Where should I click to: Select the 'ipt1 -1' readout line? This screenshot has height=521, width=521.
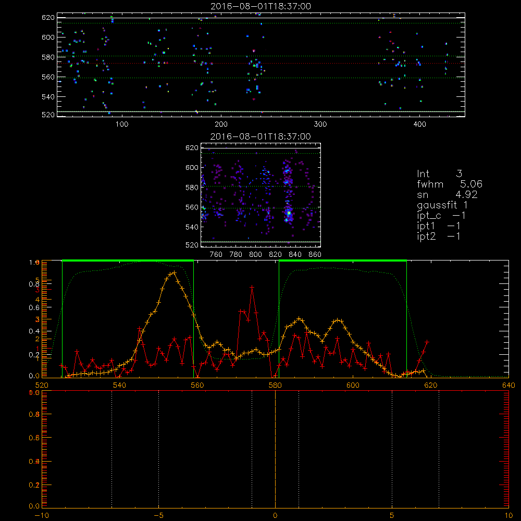tap(439, 226)
